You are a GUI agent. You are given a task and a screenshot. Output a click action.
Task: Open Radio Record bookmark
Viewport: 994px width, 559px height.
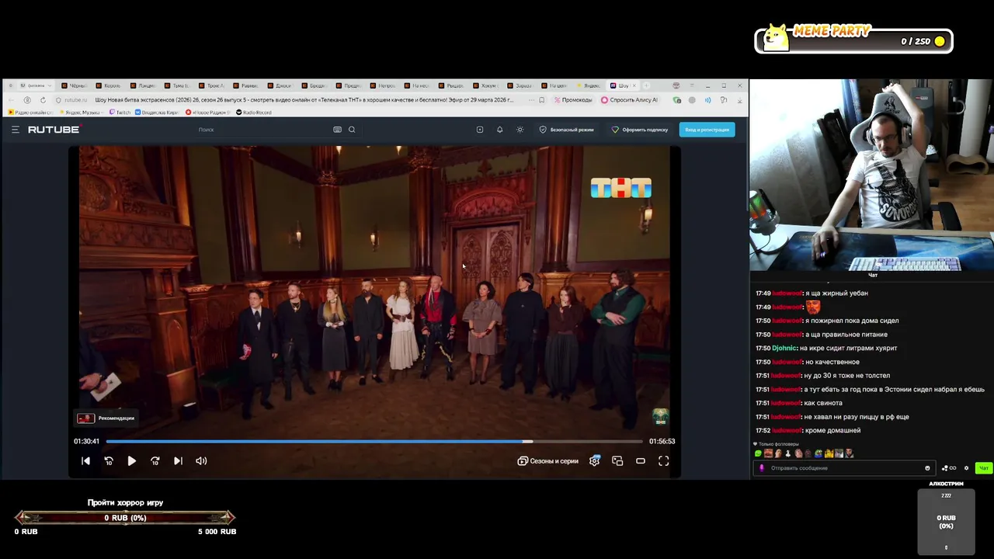253,113
